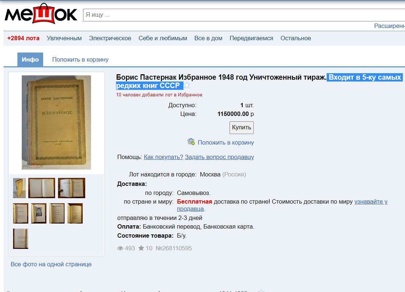Open the Инфо tab
Screen dimensions: 405x292
[x=30, y=60]
